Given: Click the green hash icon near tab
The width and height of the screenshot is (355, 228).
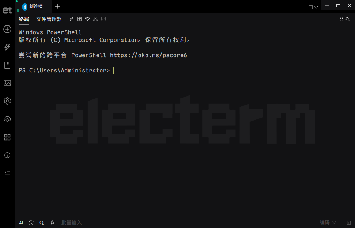Looking at the screenshot, I should click(18, 10).
